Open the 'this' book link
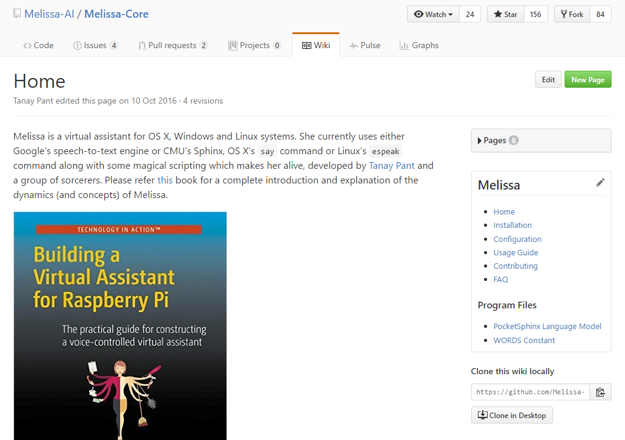The width and height of the screenshot is (625, 440). click(x=165, y=180)
